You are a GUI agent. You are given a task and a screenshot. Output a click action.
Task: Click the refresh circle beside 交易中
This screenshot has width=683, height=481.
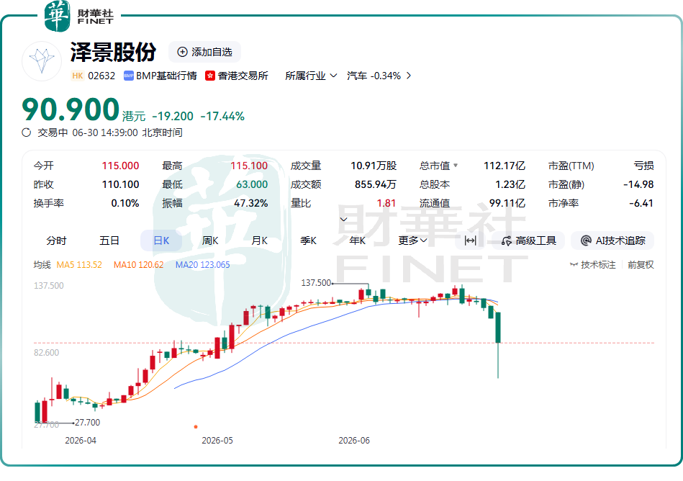[x=27, y=132]
